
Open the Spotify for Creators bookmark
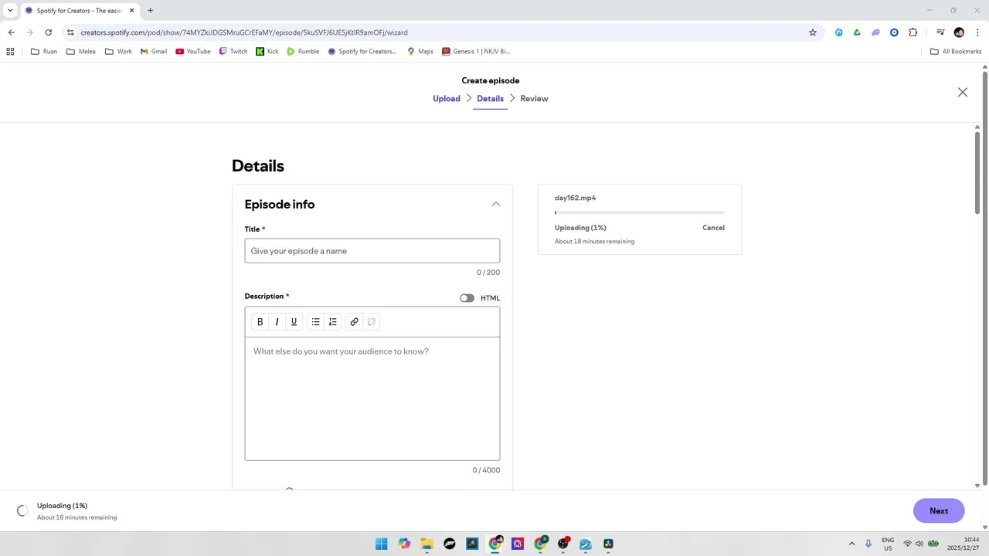[362, 52]
